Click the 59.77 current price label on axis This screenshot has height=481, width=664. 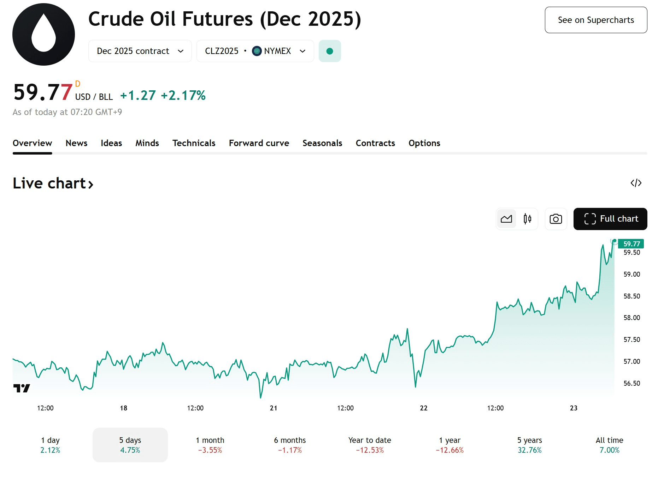tap(631, 244)
